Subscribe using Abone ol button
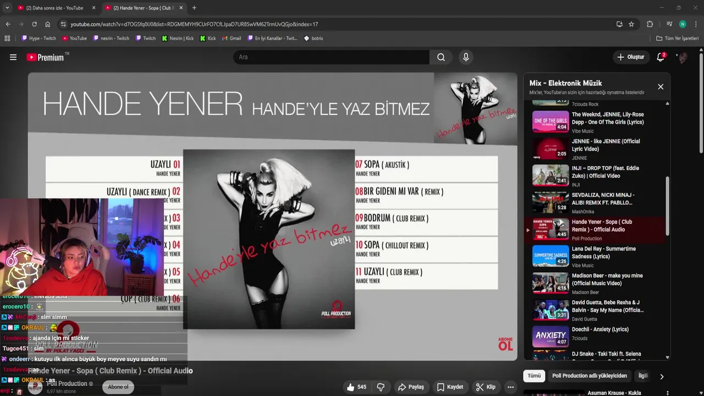 tap(118, 387)
